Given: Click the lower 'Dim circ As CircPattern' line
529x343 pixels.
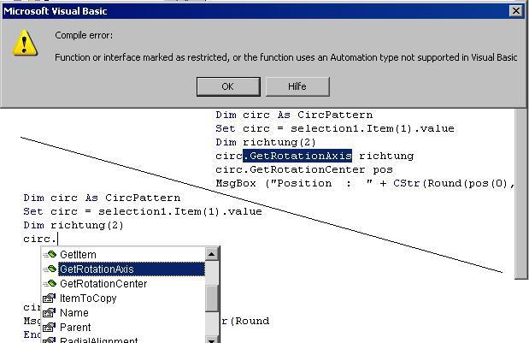Looking at the screenshot, I should (102, 198).
